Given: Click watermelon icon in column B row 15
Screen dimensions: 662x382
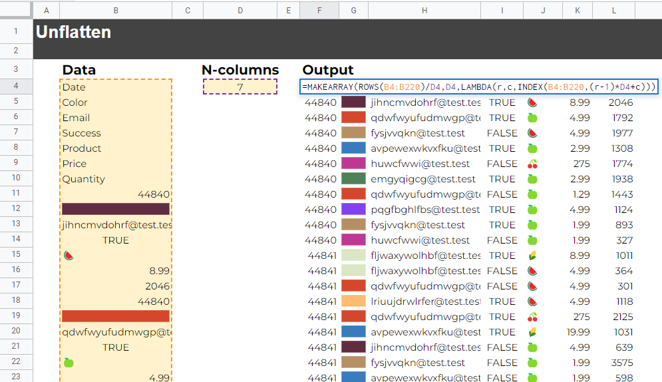Looking at the screenshot, I should click(69, 256).
